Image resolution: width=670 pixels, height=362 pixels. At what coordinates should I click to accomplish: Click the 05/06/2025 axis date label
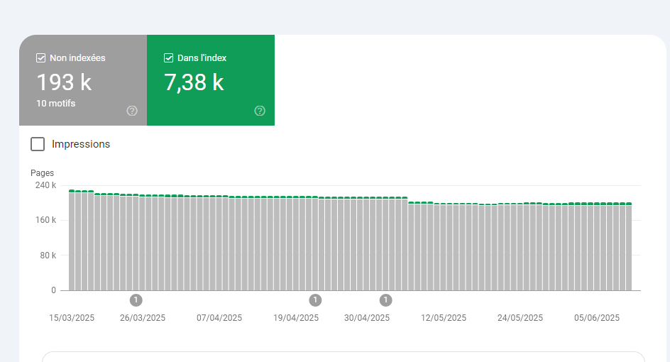click(x=597, y=318)
